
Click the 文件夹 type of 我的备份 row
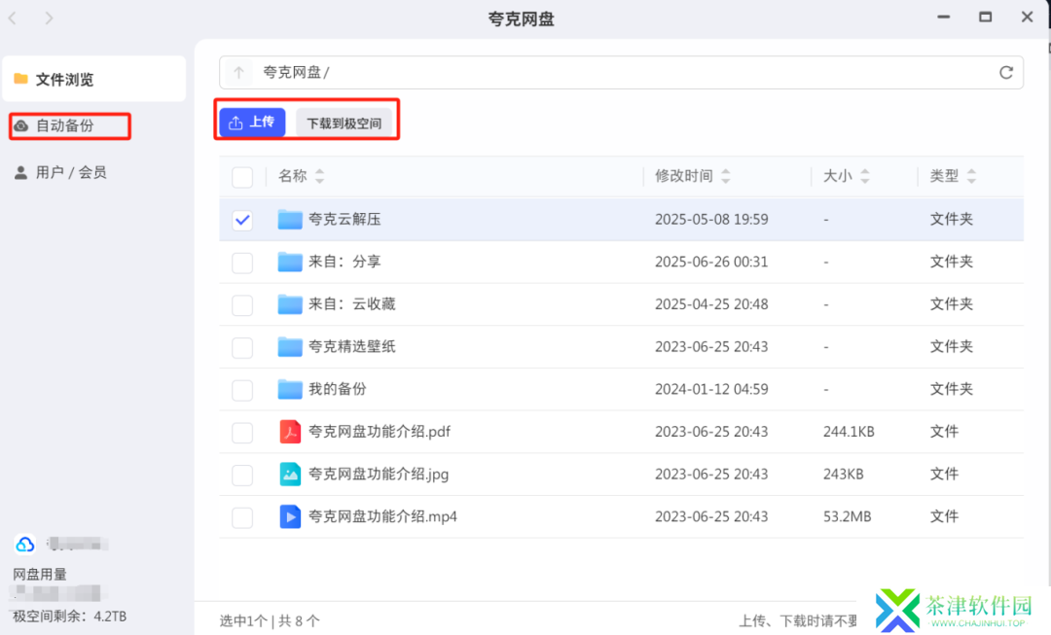click(x=951, y=389)
